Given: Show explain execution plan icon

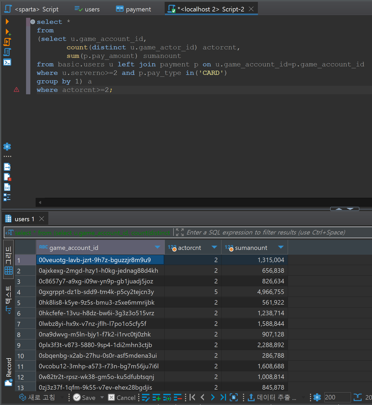Looking at the screenshot, I should (x=7, y=52).
